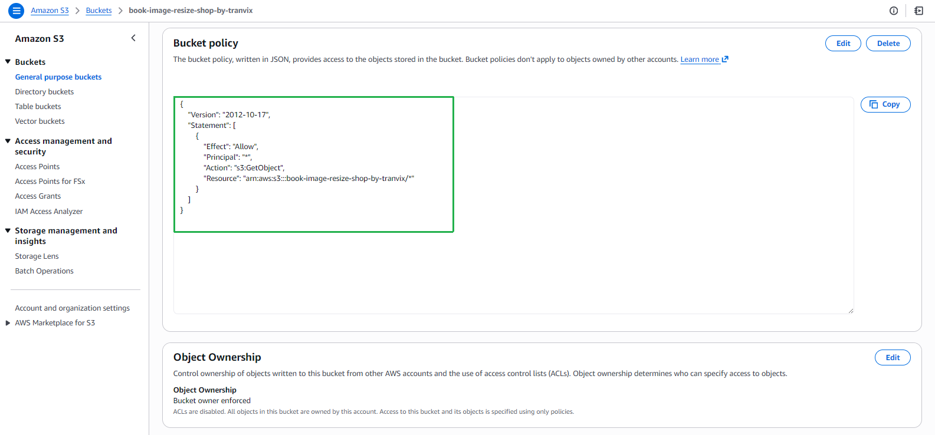Screen dimensions: 935x435
Task: Click the "Version": "2012-10-17" policy line
Action: point(229,115)
